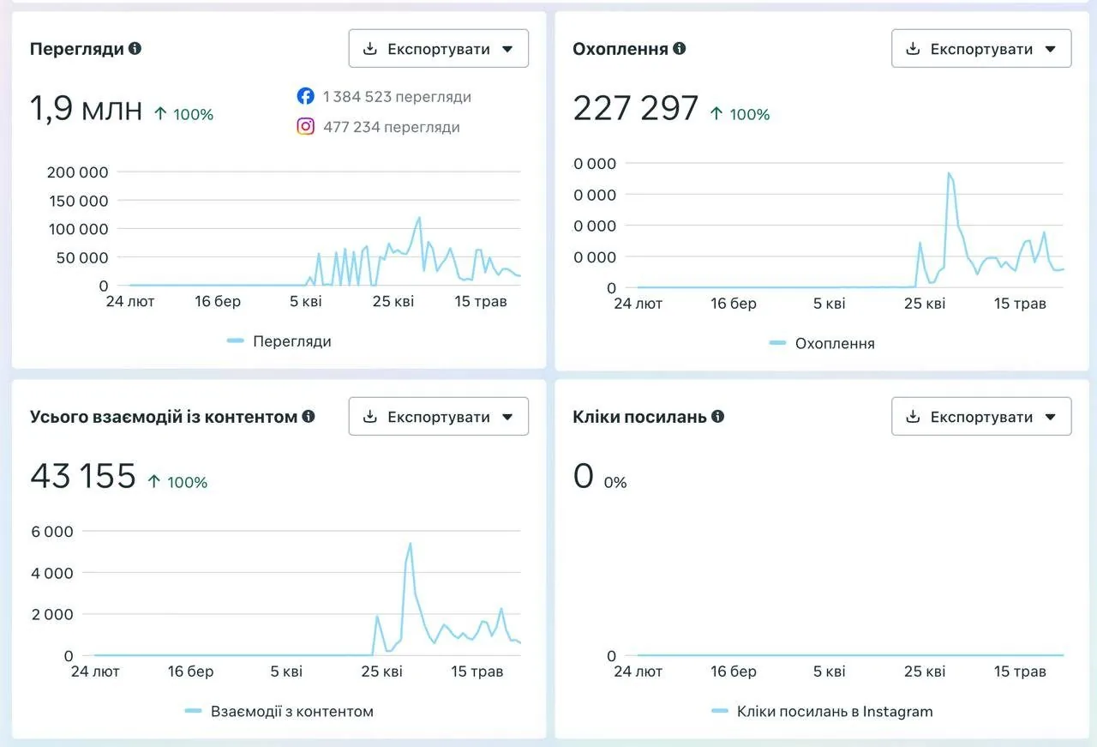Screen dimensions: 1097x747
Task: Click download icon in Кліки посилань export button
Action: pos(914,417)
